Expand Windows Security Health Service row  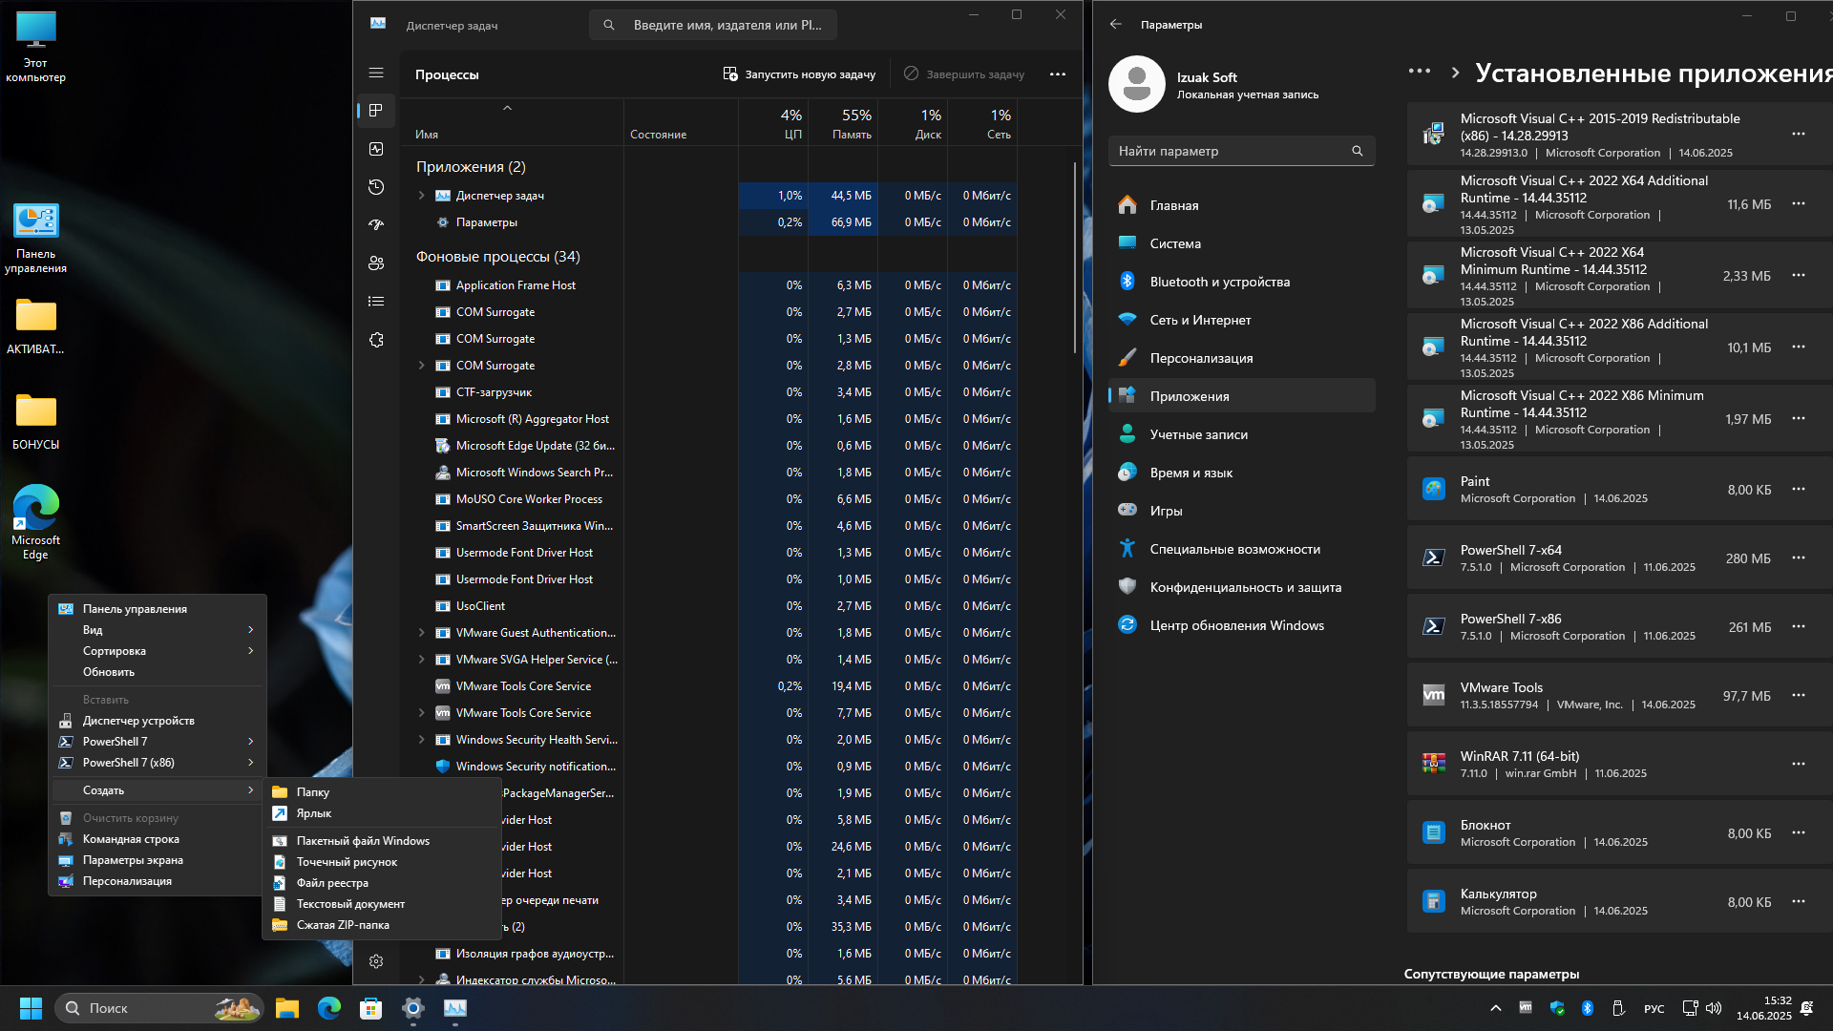(421, 739)
